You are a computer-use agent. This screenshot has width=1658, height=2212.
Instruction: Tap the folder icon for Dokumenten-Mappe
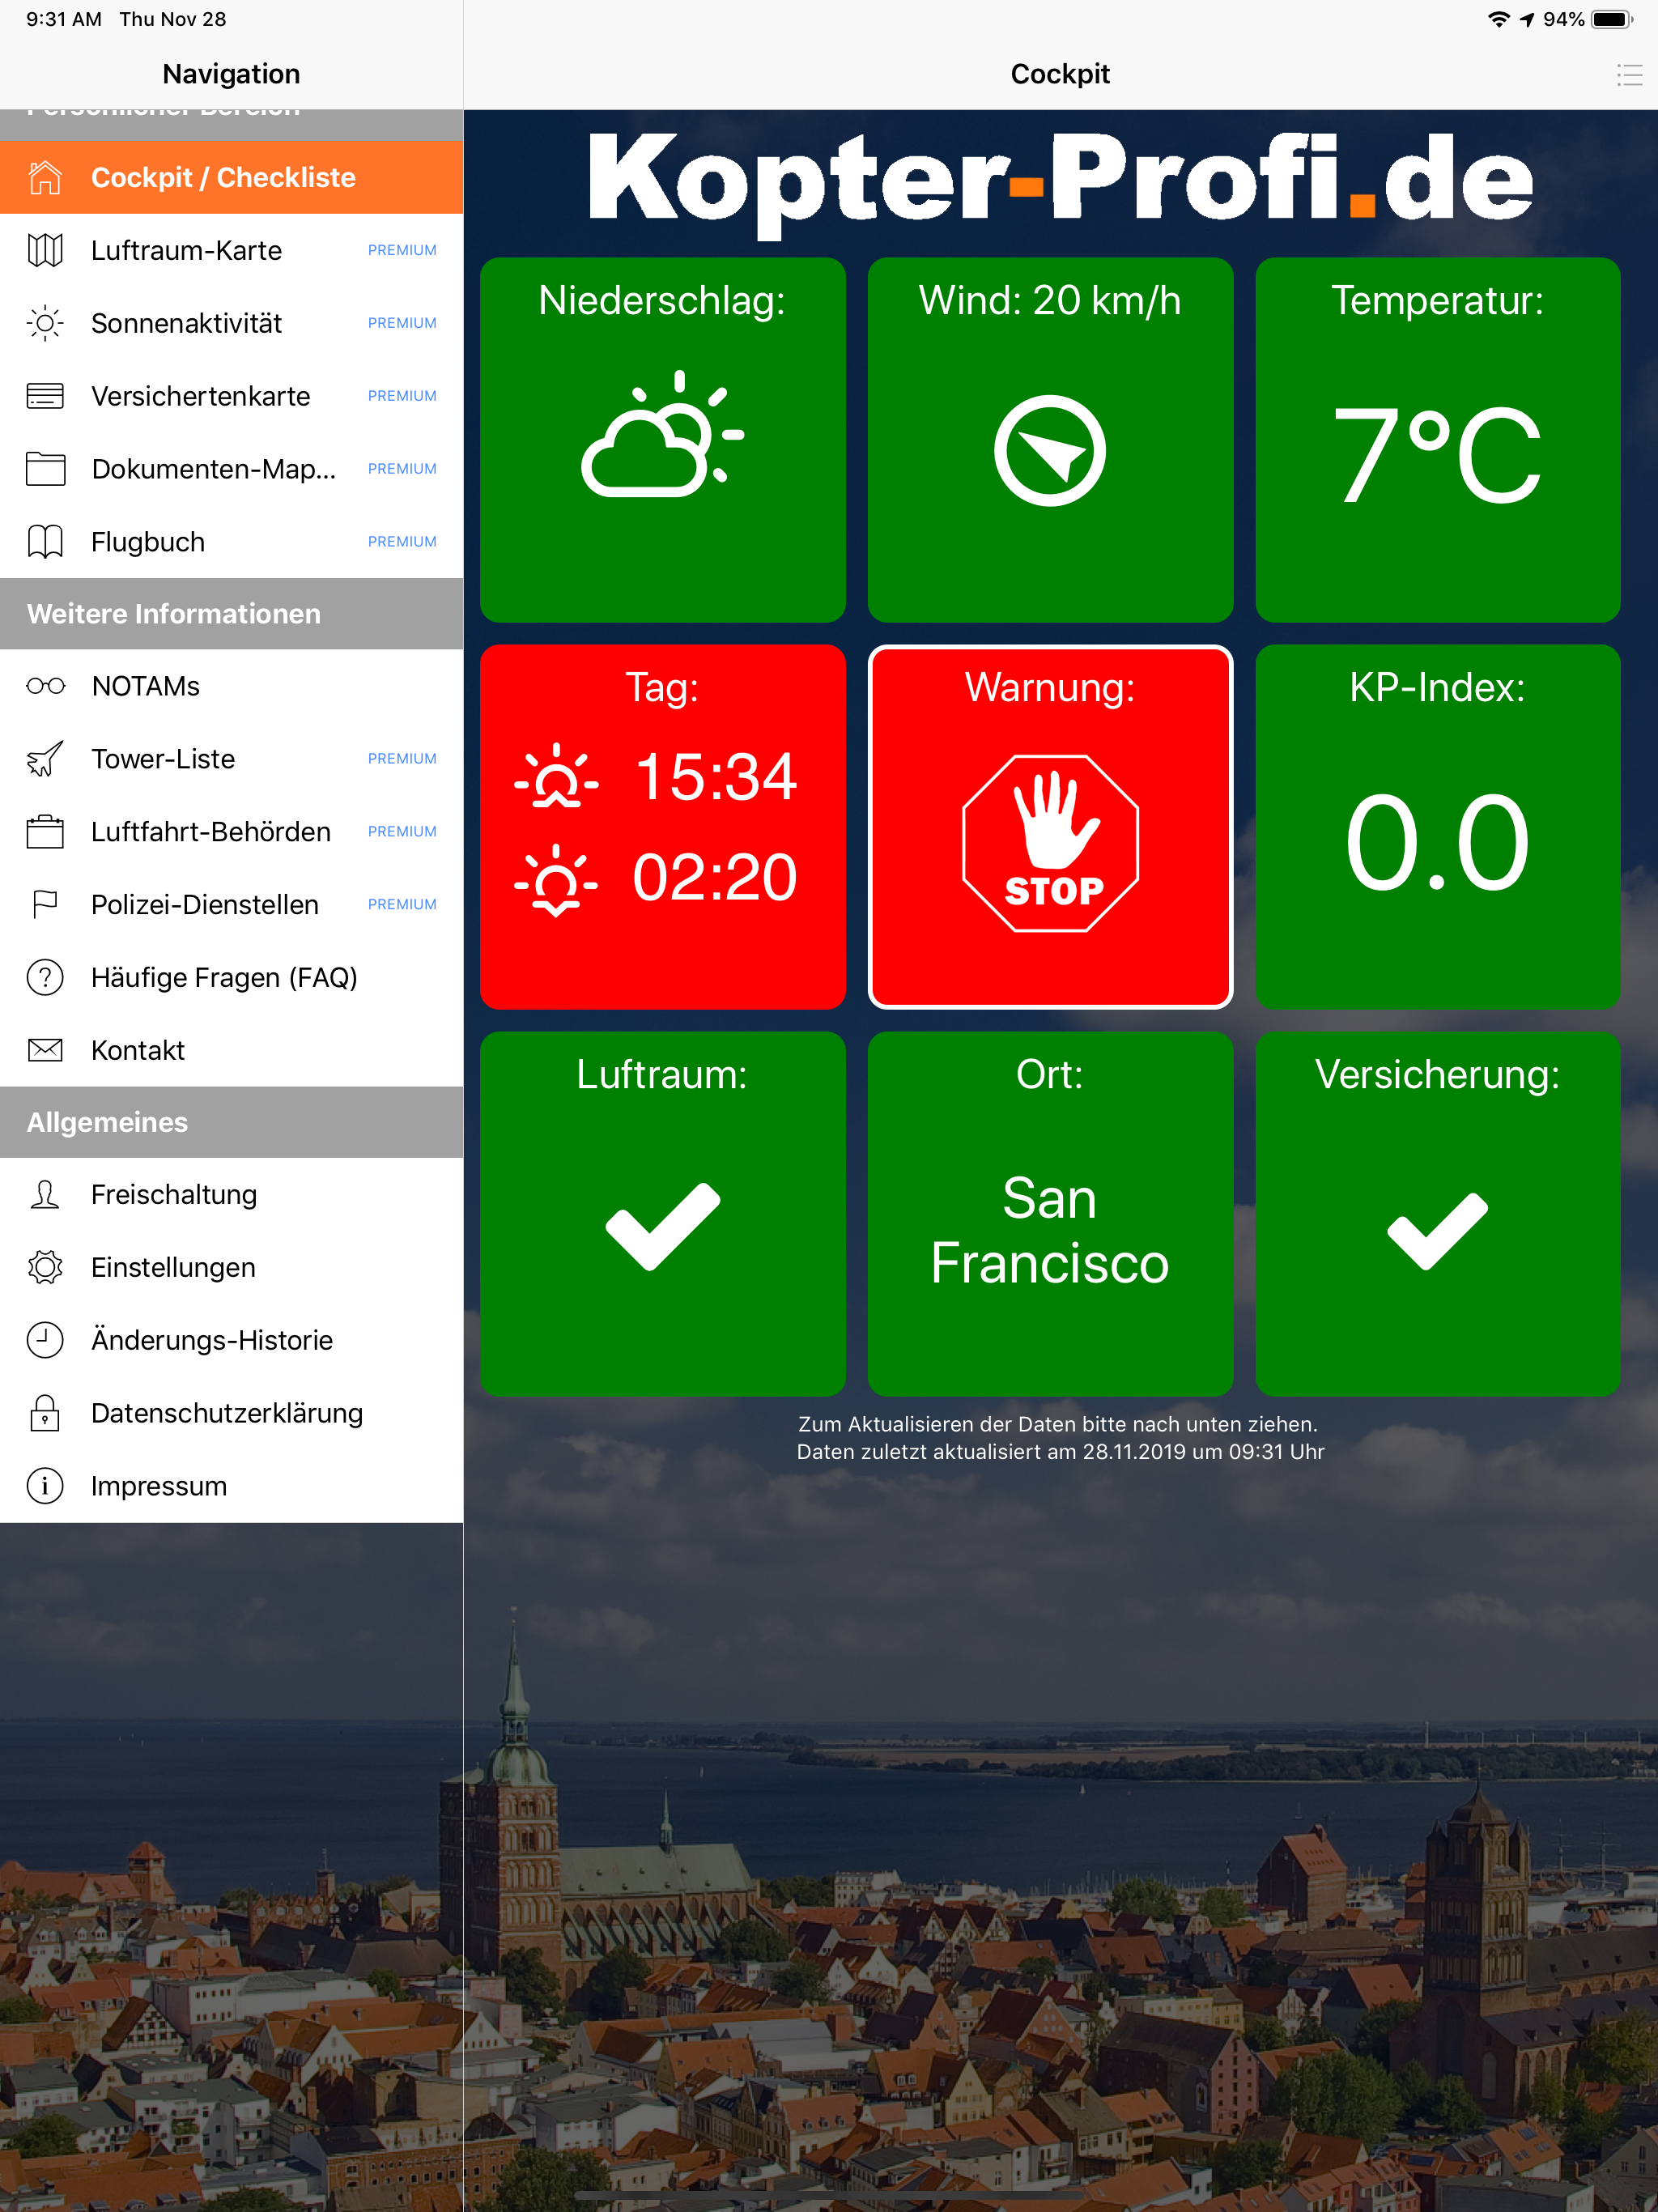(45, 469)
